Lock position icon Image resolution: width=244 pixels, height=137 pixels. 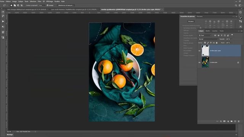[211, 43]
